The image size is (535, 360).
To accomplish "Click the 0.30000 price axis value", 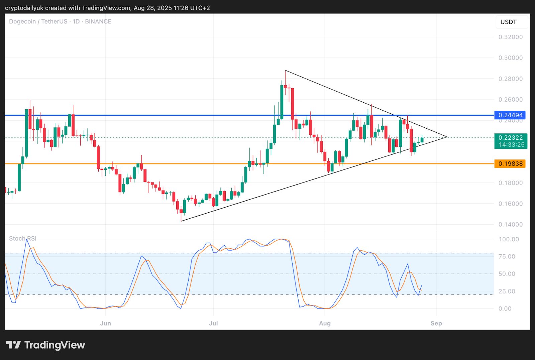I will coord(511,58).
